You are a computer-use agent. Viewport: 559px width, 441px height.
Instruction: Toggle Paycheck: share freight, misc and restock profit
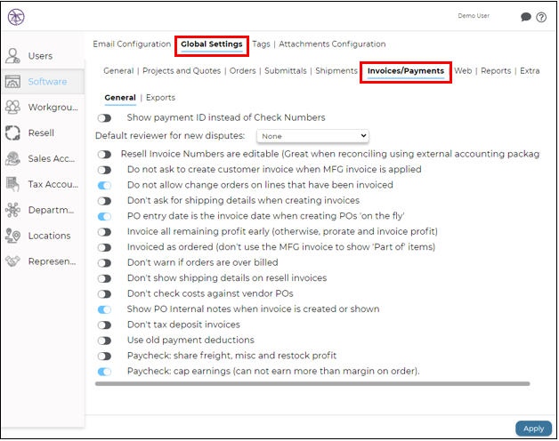[x=104, y=356]
